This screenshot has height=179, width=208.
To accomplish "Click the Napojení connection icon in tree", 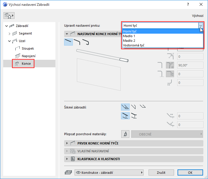I will 17,56.
